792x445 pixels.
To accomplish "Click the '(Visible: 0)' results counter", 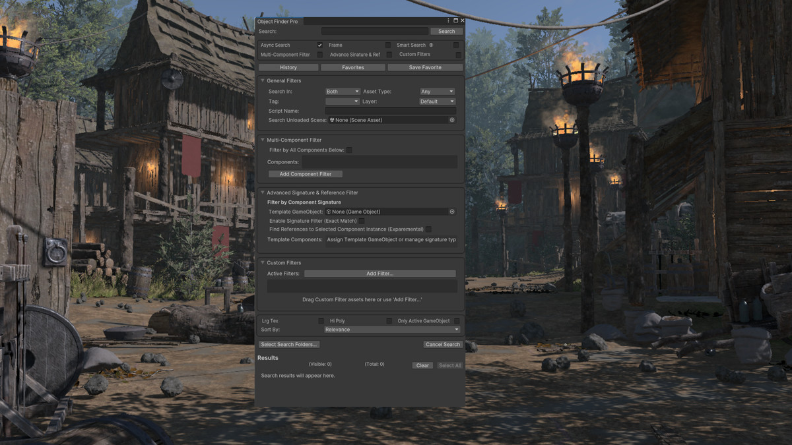I will pyautogui.click(x=320, y=364).
